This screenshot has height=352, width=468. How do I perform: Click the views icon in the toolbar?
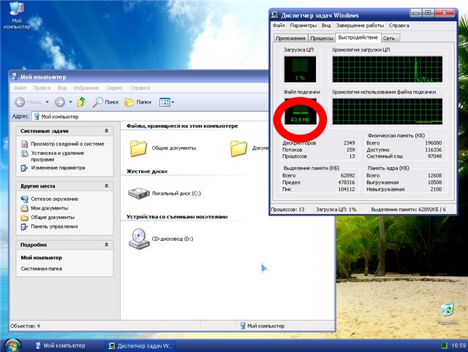click(x=165, y=102)
